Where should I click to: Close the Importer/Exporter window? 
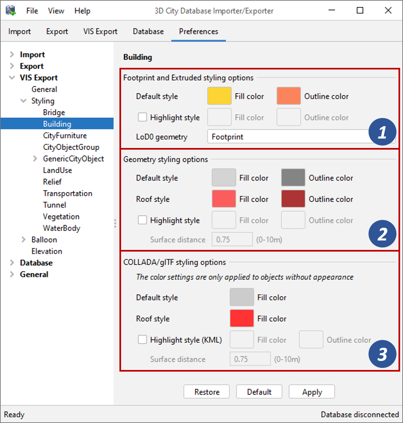tap(388, 11)
